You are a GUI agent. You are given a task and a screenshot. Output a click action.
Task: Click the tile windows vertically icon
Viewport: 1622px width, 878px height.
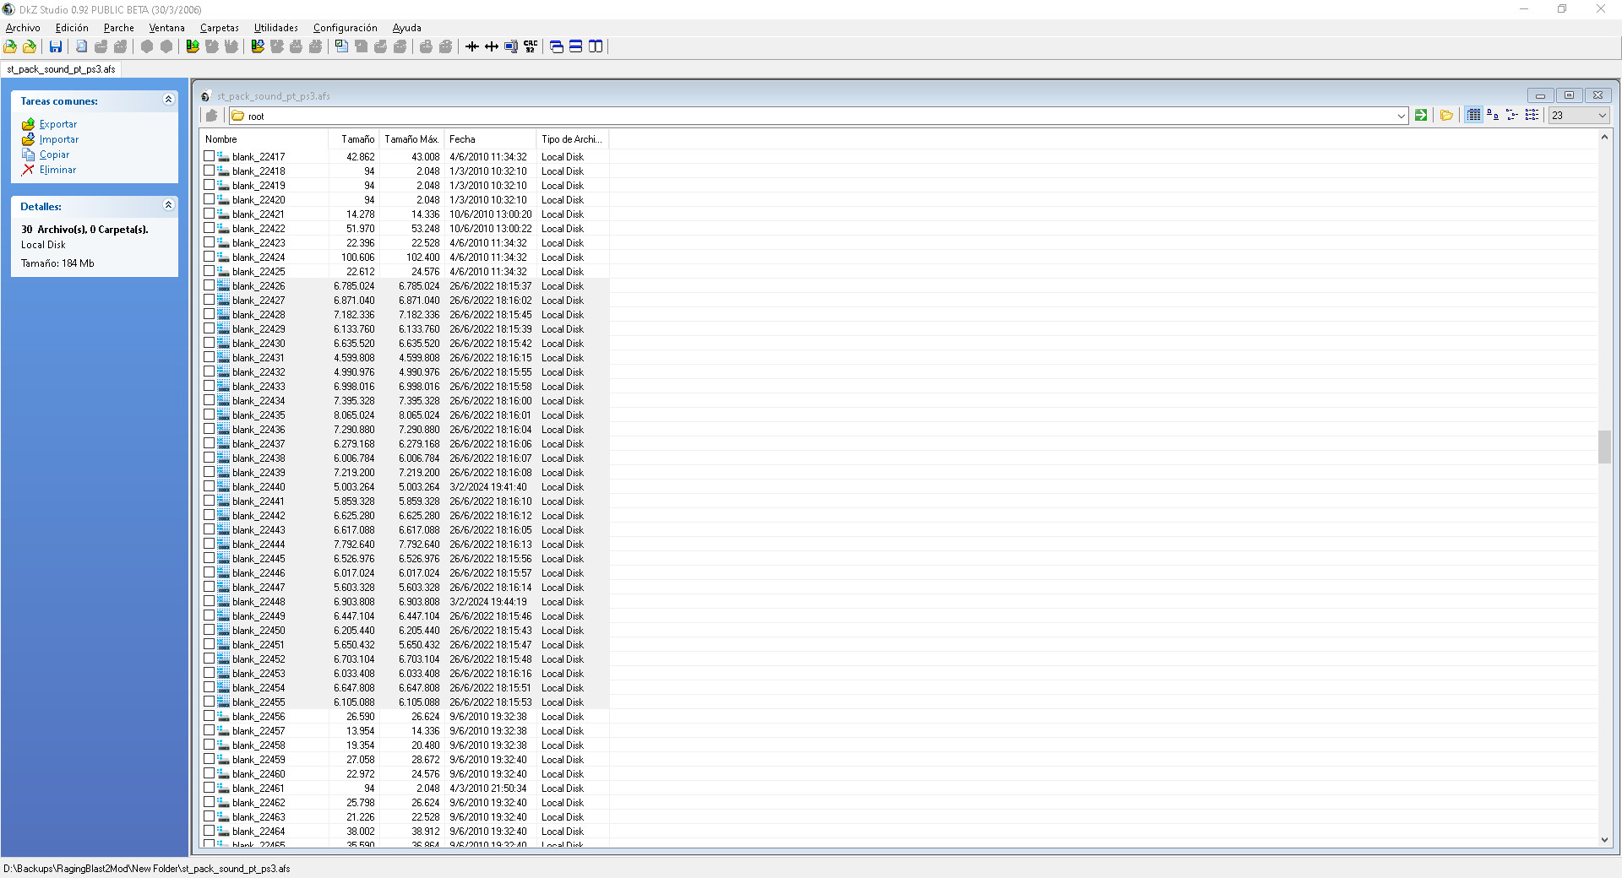(596, 46)
